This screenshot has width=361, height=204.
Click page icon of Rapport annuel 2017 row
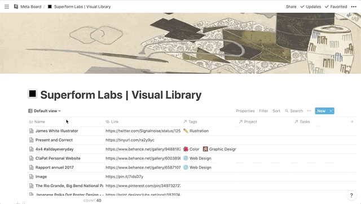32,167
